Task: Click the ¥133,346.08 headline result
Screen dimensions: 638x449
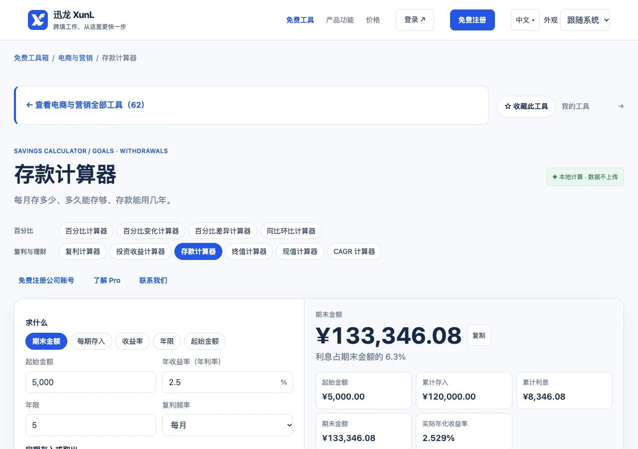Action: pos(389,336)
